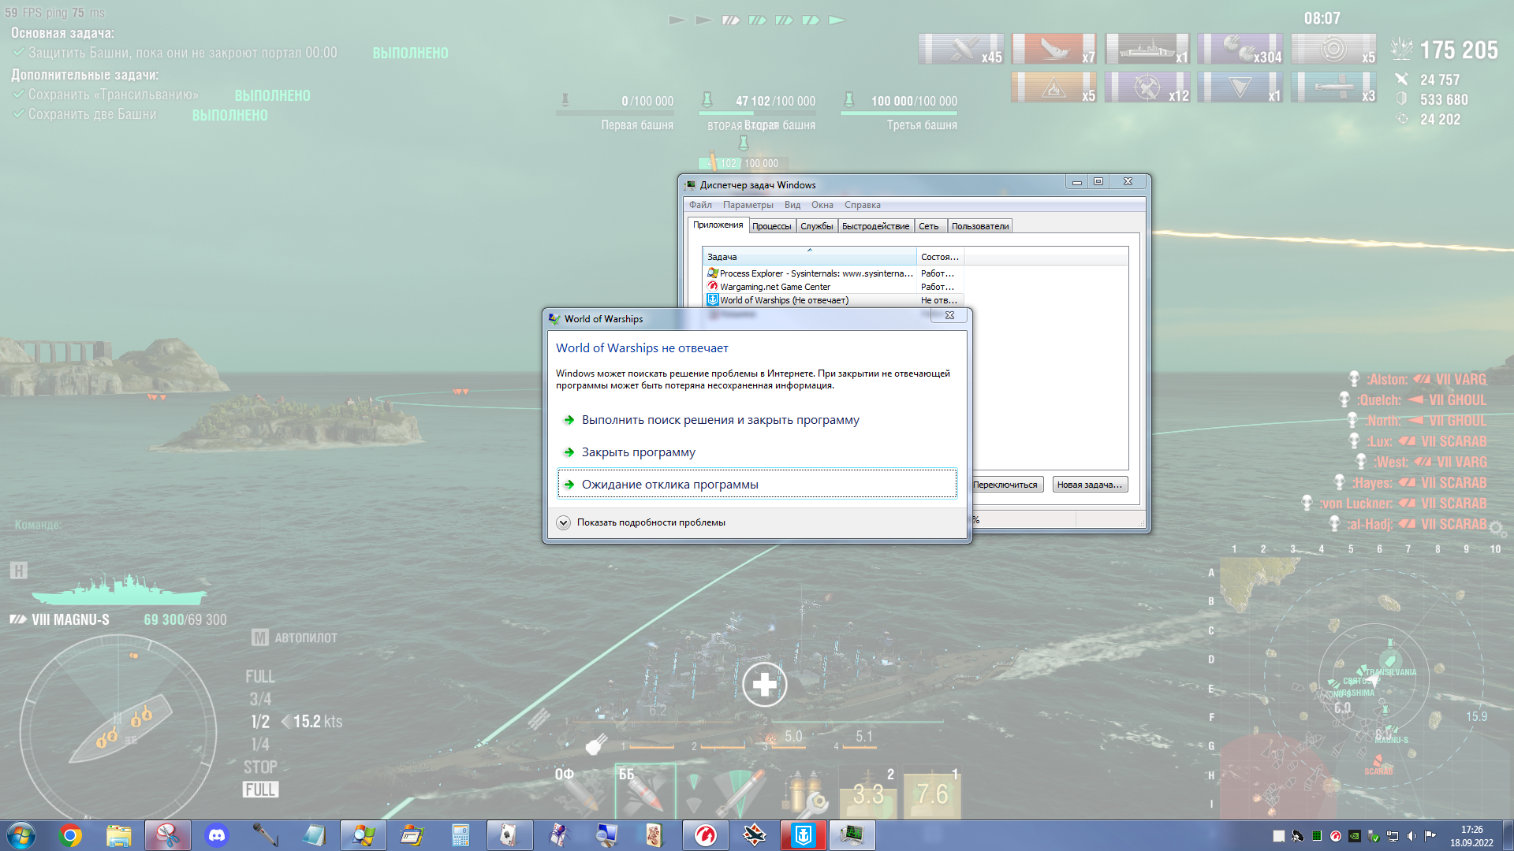The height and width of the screenshot is (851, 1514).
Task: Click the Новая задача button
Action: (1090, 485)
